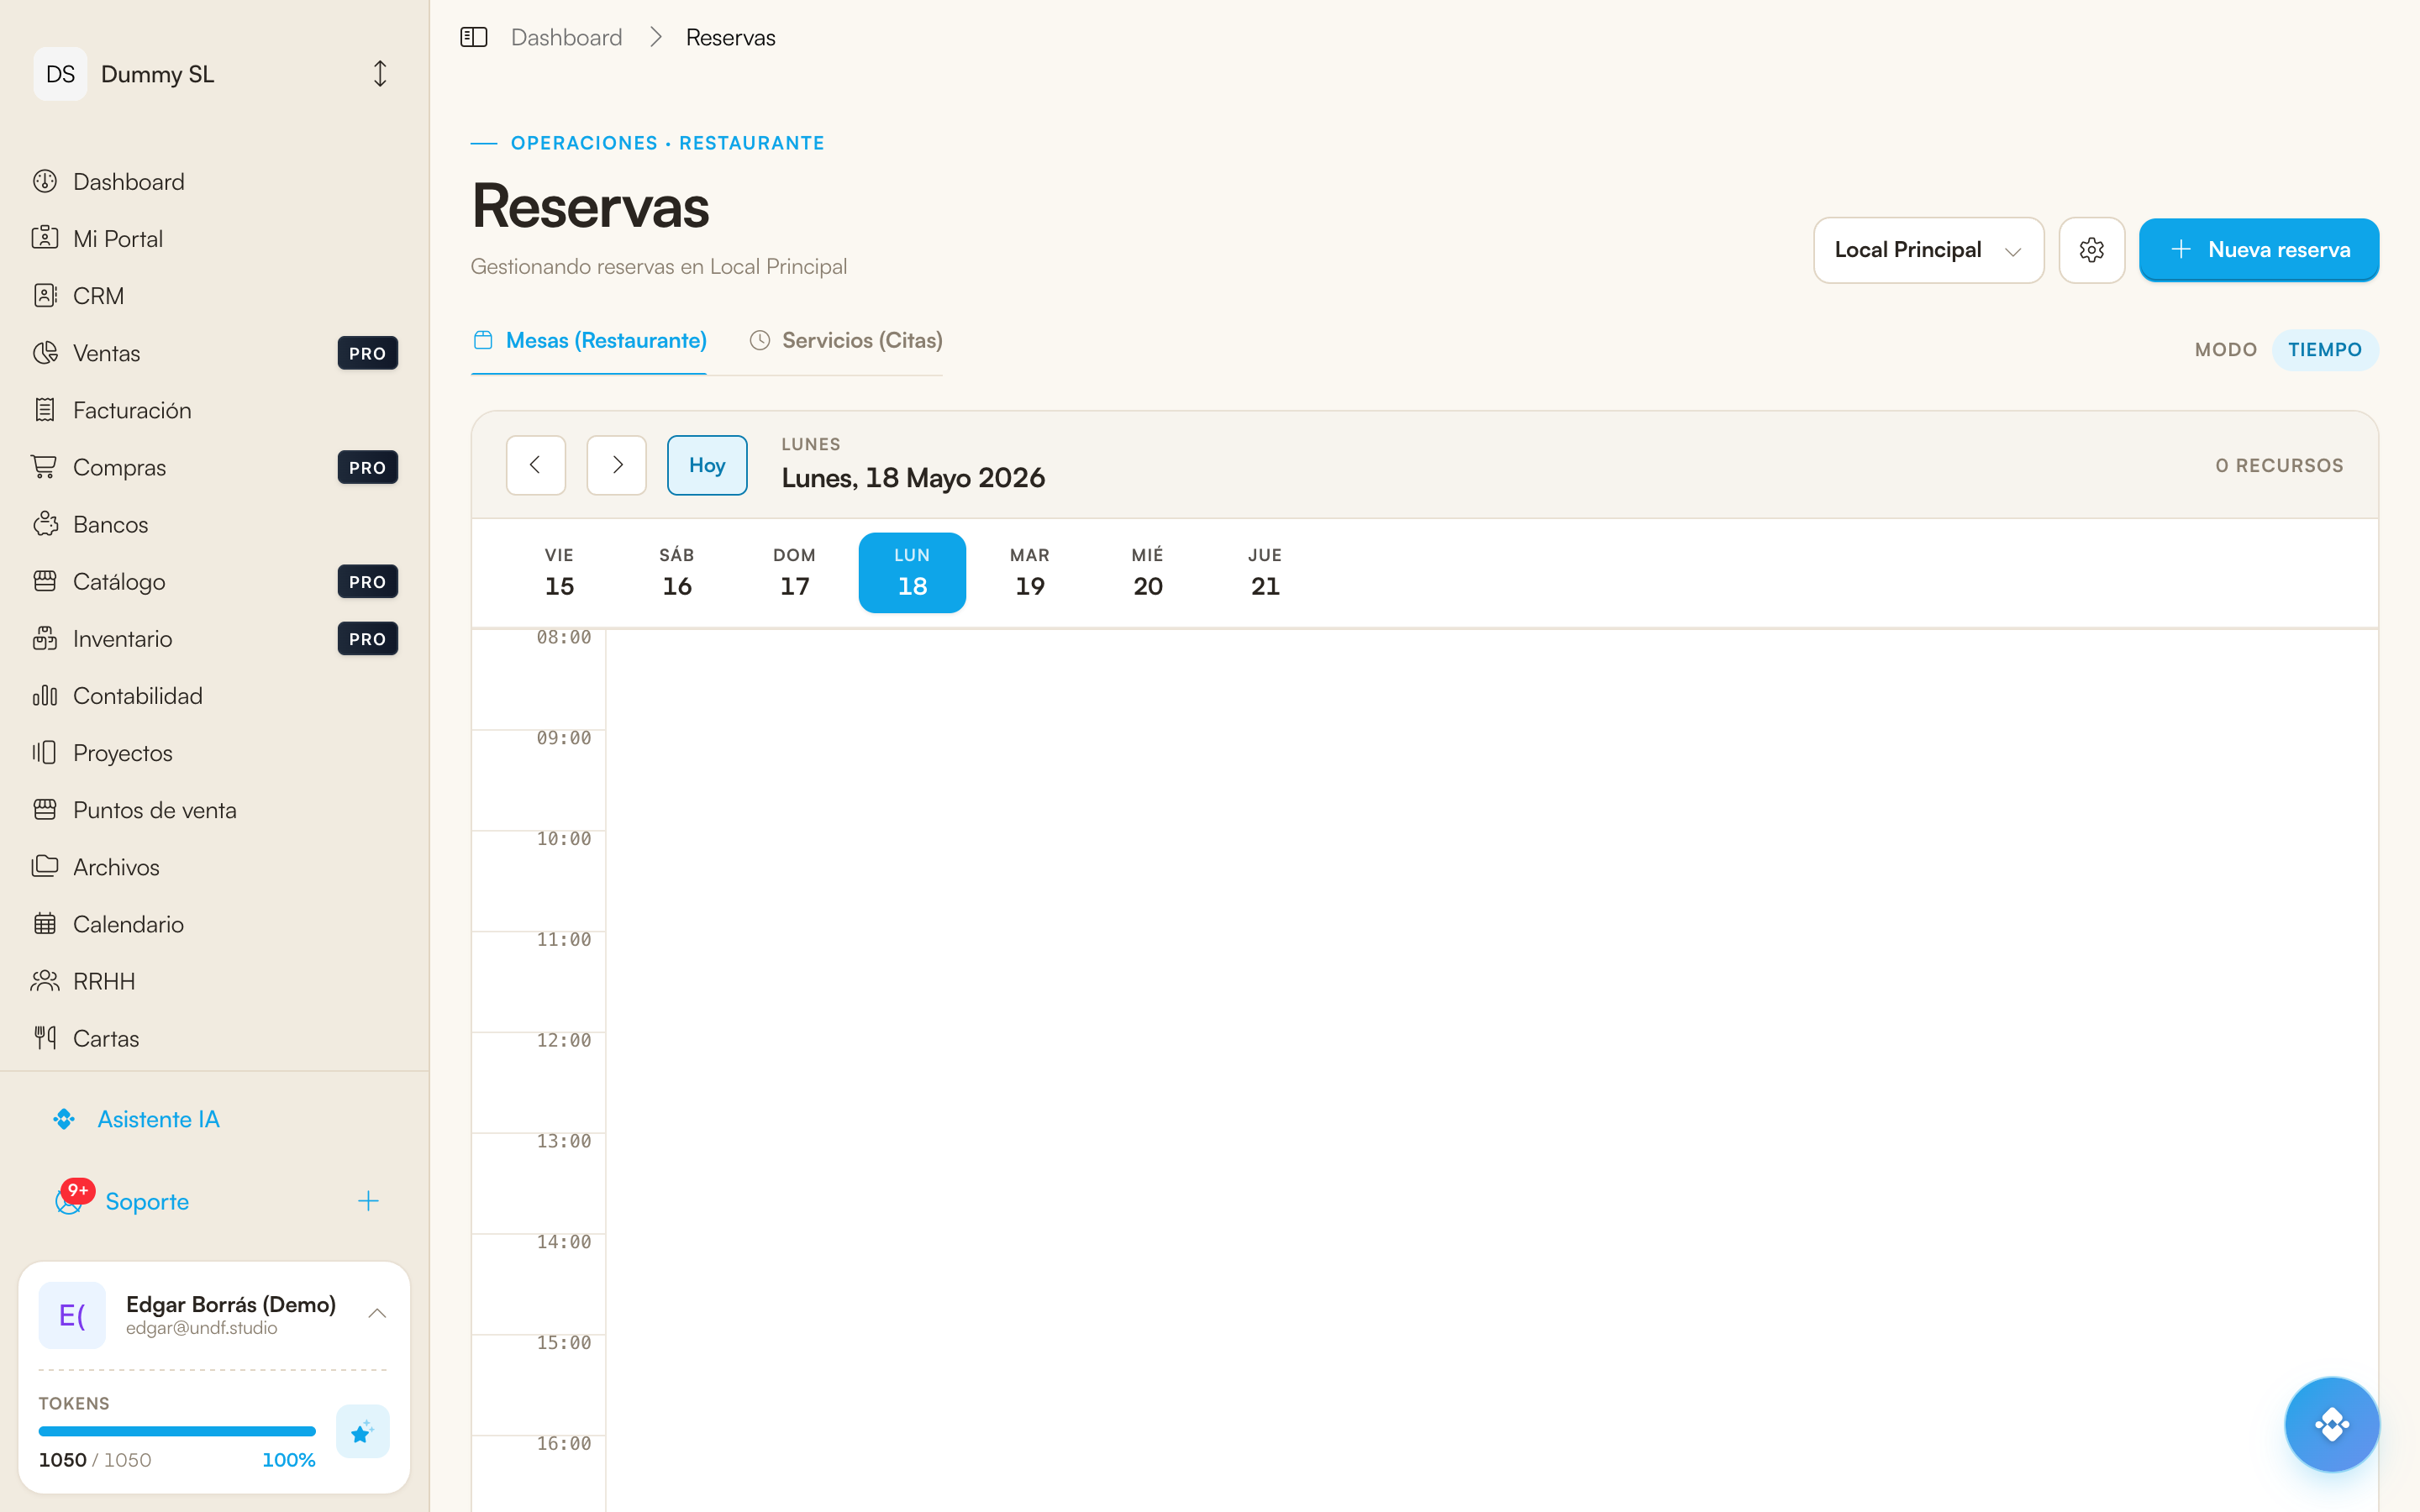Click the Facturación receipt icon
2420x1512 pixels.
[45, 409]
